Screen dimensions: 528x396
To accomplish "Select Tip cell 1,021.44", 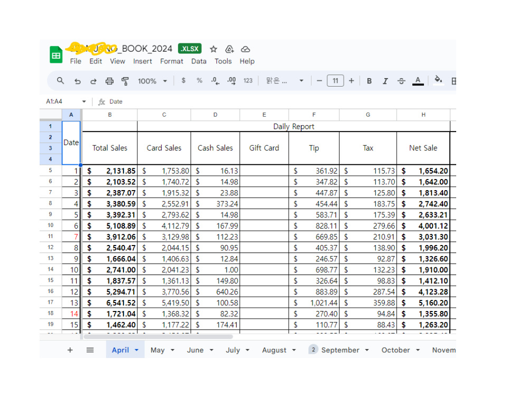I will pyautogui.click(x=314, y=303).
